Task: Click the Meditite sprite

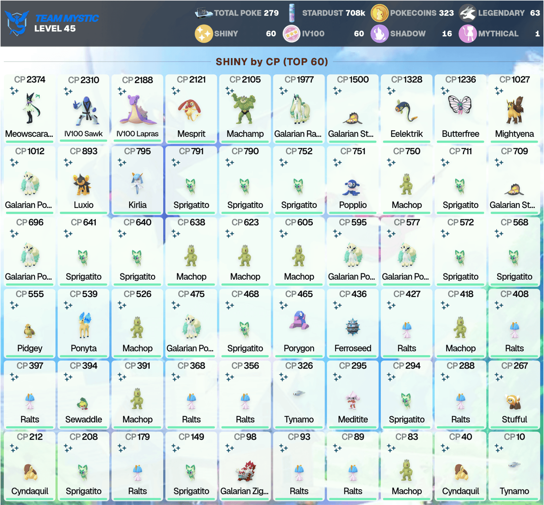Action: pos(352,400)
